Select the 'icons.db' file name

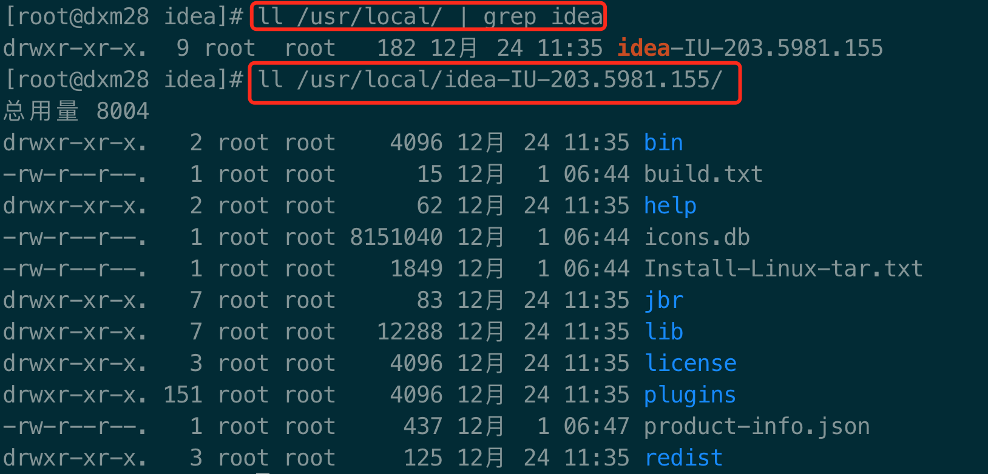[x=697, y=237]
